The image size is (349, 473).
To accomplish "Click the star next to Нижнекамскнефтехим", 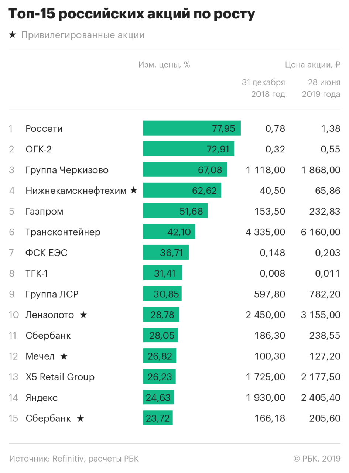I will 133,191.
